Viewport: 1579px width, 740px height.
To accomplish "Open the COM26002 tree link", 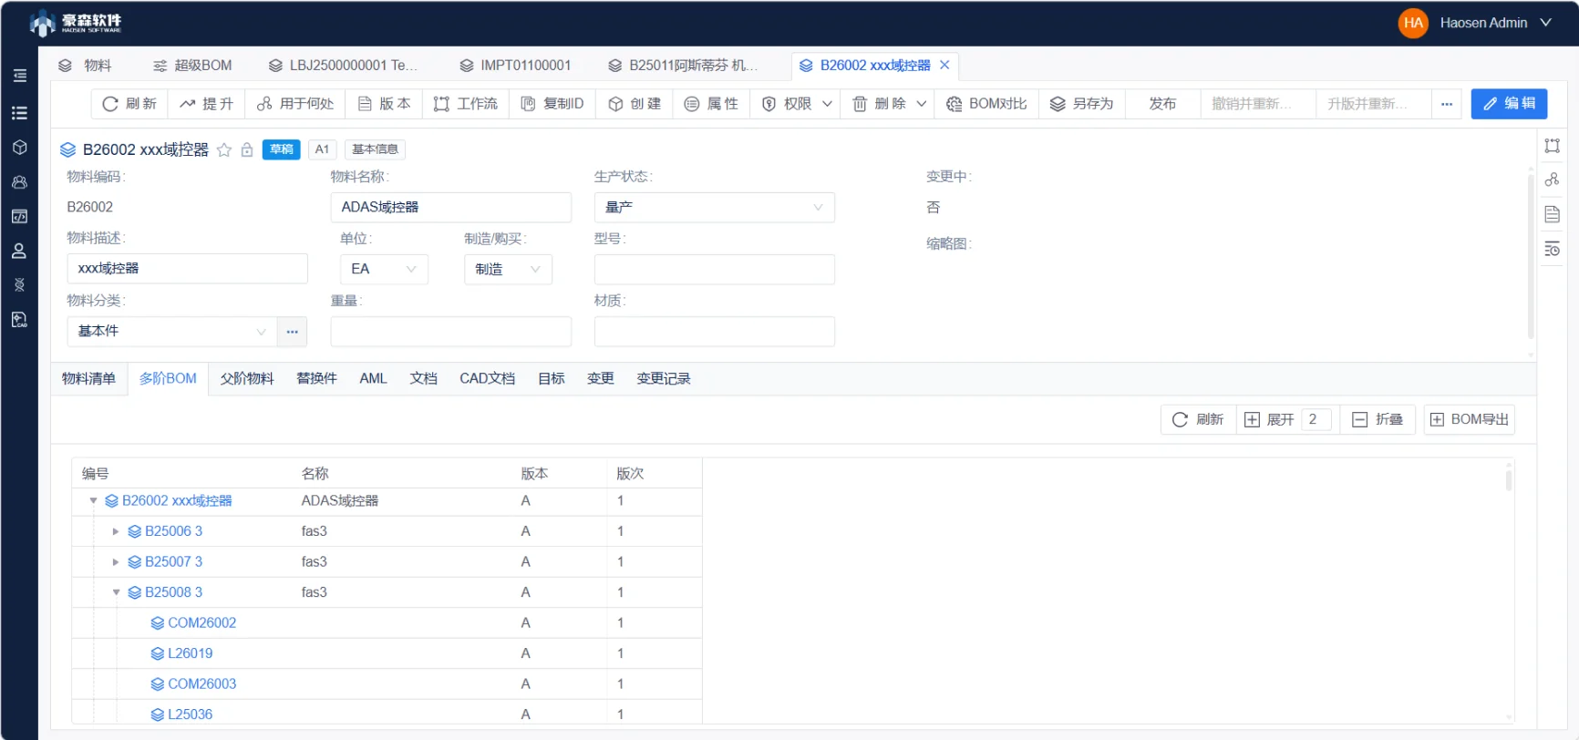I will tap(201, 623).
